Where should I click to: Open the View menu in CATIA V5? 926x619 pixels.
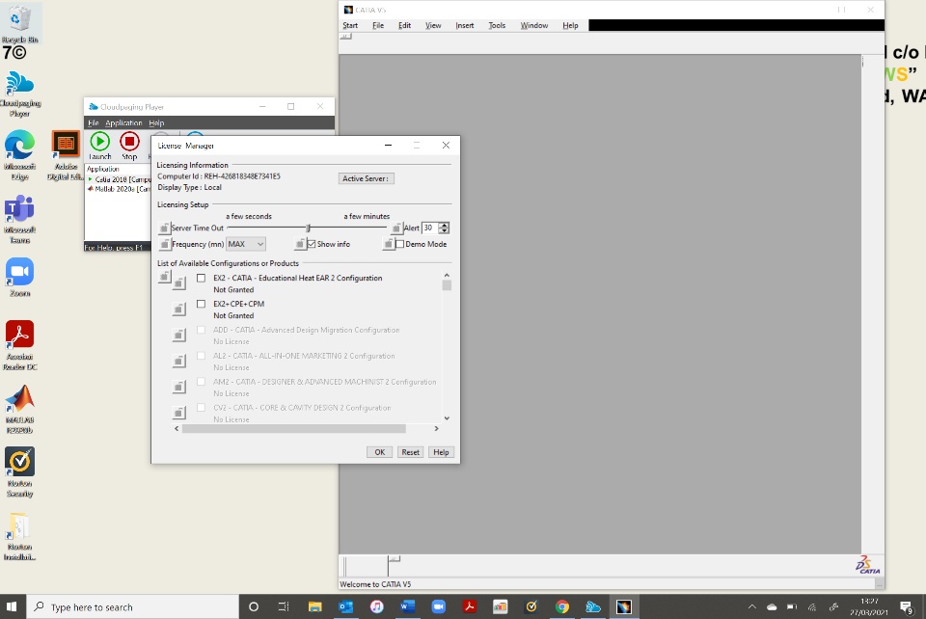[x=433, y=25]
